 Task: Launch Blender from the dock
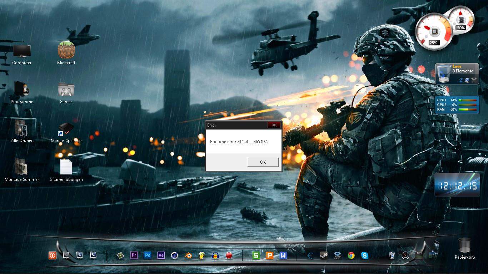(188, 255)
